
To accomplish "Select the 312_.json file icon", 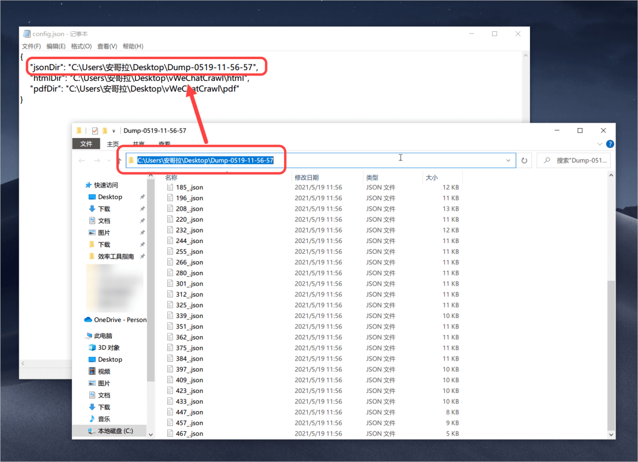I will (170, 294).
